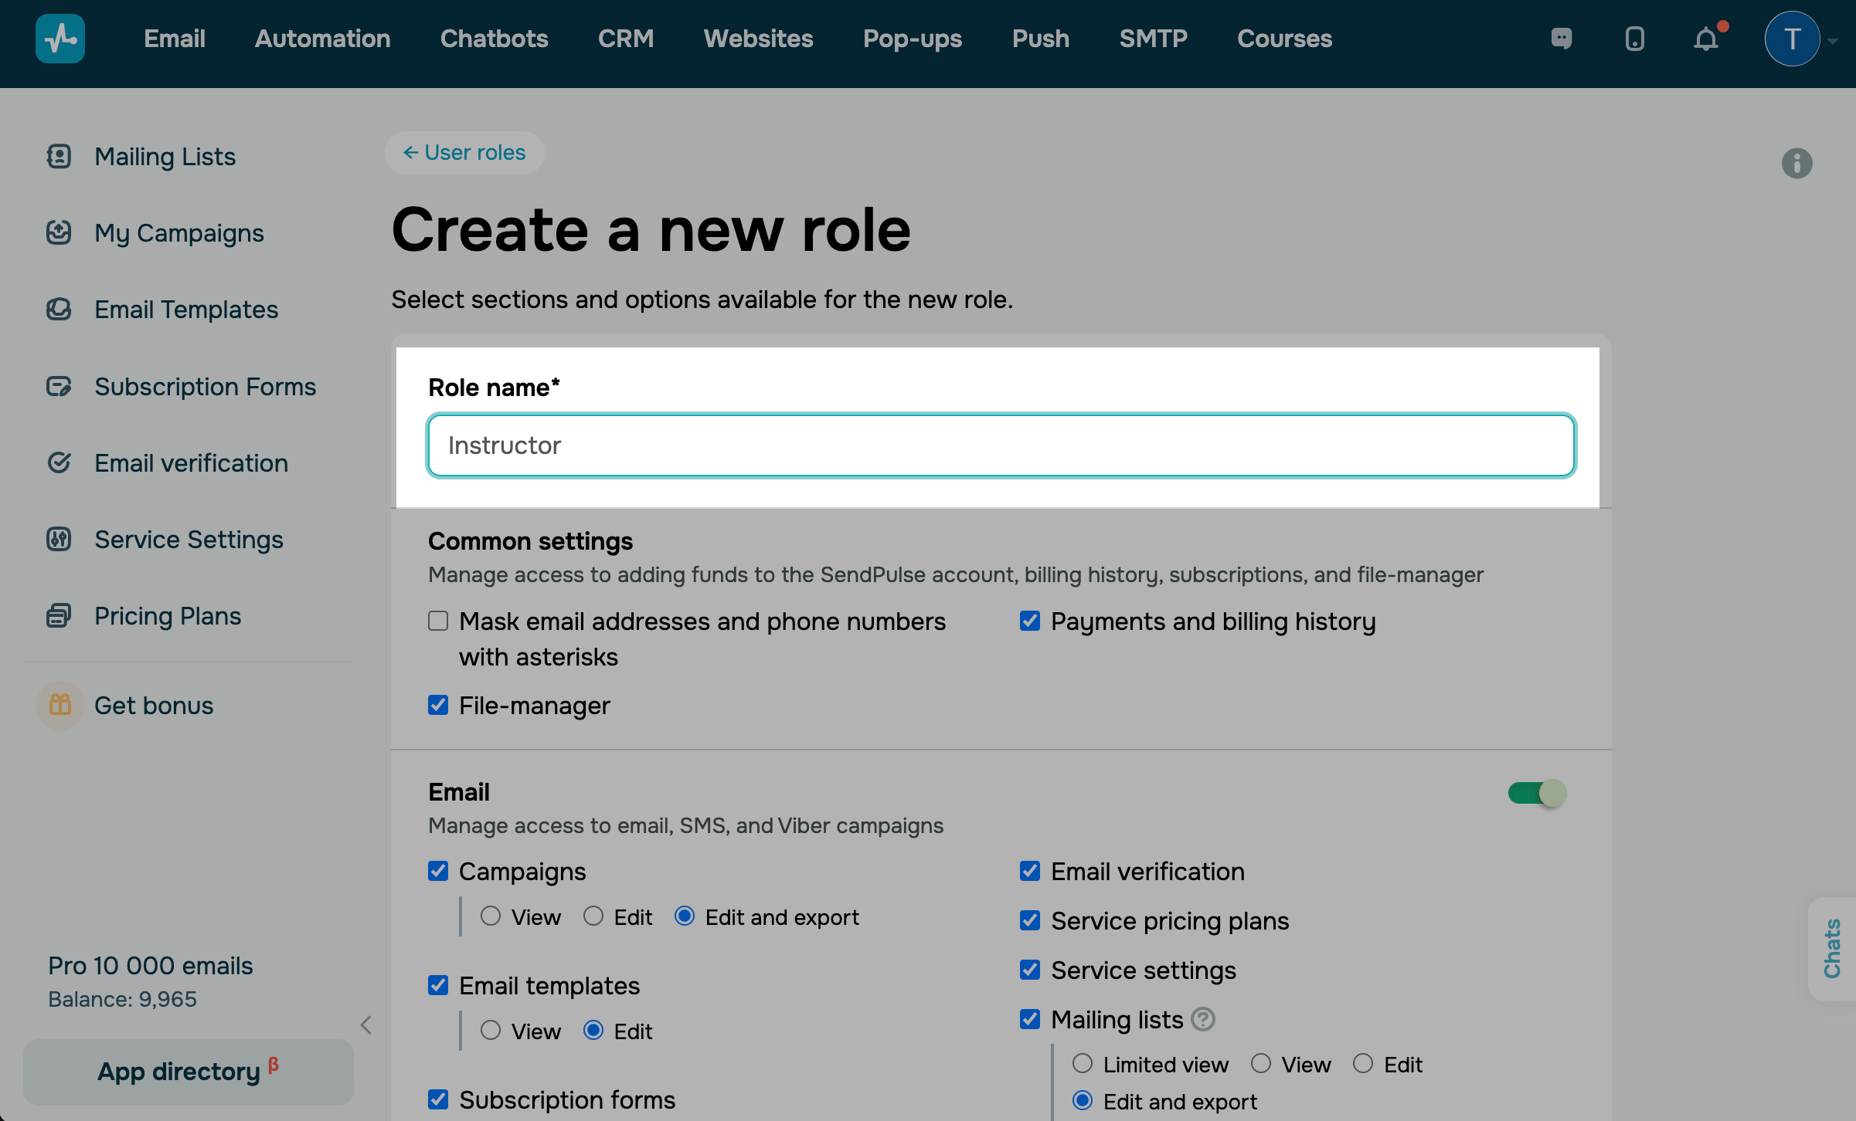Uncheck the File-manager checkbox
Viewport: 1856px width, 1121px height.
click(438, 705)
